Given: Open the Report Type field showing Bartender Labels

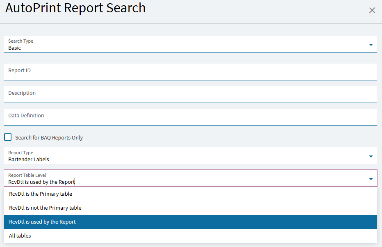Looking at the screenshot, I should (164, 159).
